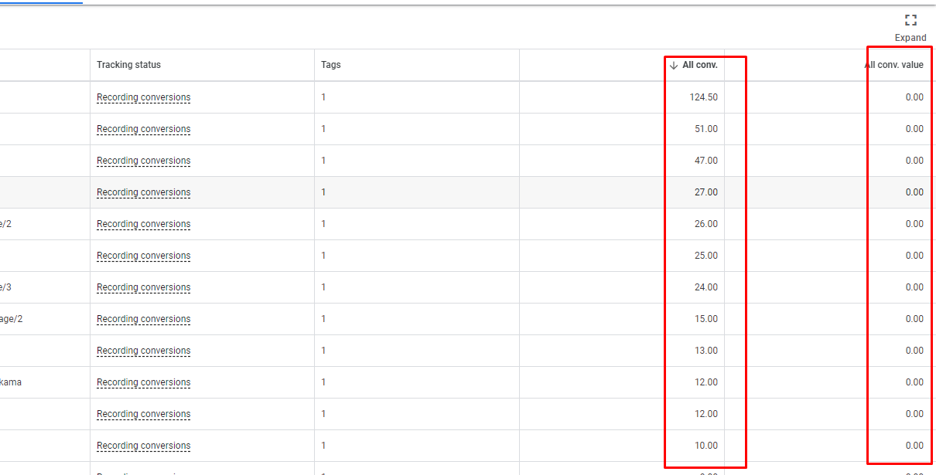Viewport: 936px width, 475px height.
Task: Select the 124.50 conversion value cell
Action: click(705, 97)
